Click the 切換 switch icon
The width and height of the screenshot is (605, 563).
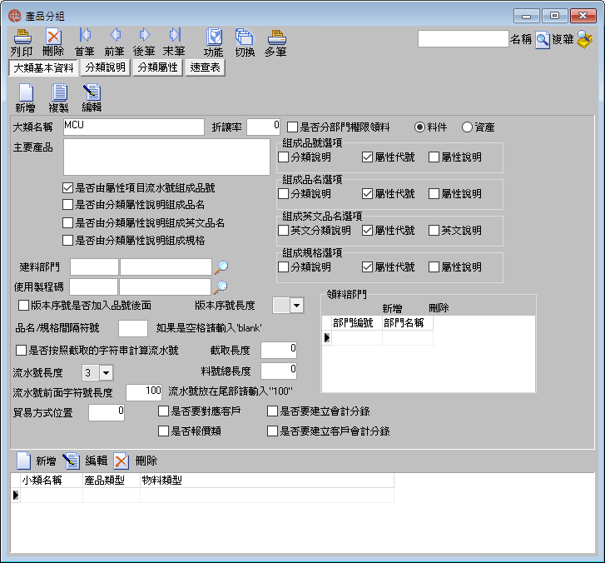pyautogui.click(x=245, y=42)
